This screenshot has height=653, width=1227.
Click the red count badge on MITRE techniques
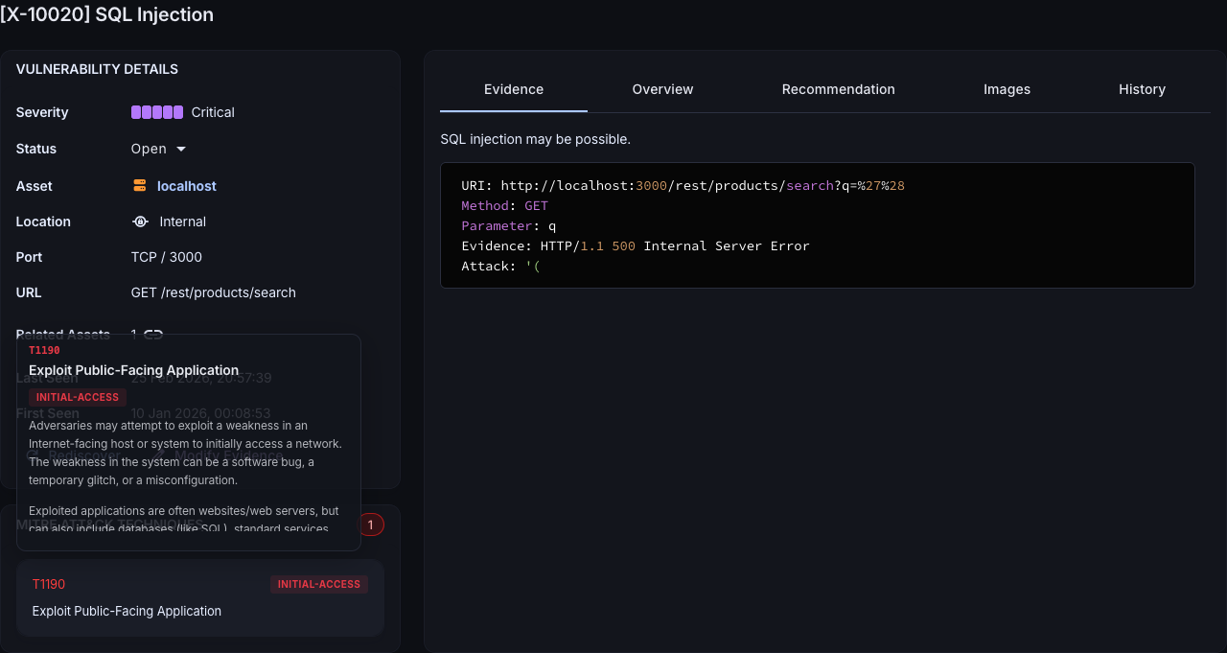click(370, 525)
